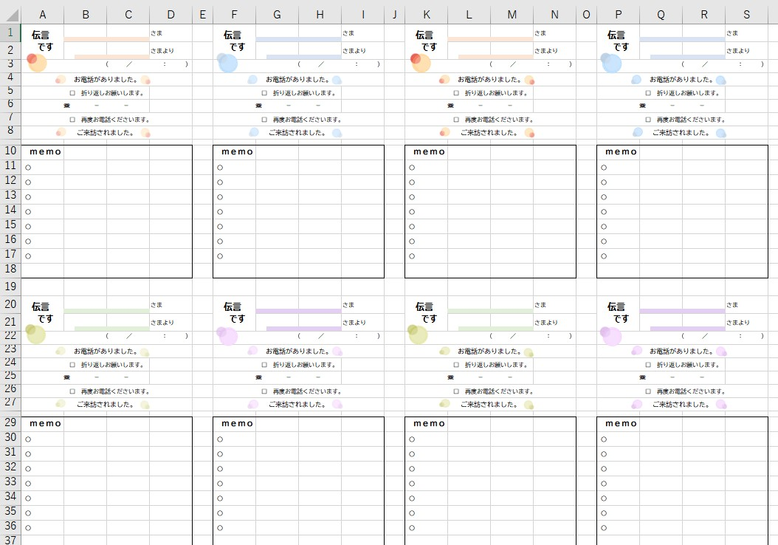This screenshot has width=778, height=545.
Task: Click the telephone icon in row 6, column L
Action: 451,106
